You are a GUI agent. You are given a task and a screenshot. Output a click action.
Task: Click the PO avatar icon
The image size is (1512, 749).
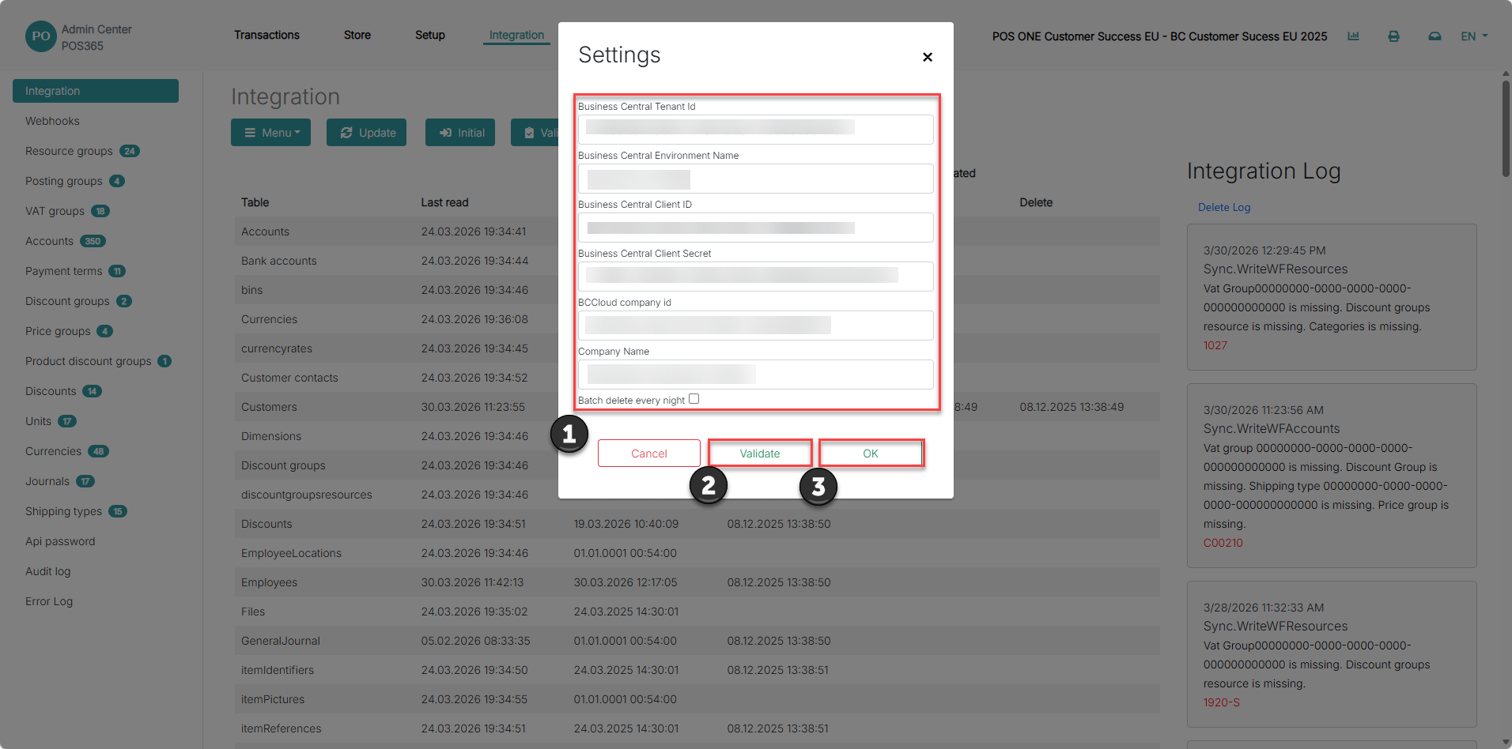[41, 36]
